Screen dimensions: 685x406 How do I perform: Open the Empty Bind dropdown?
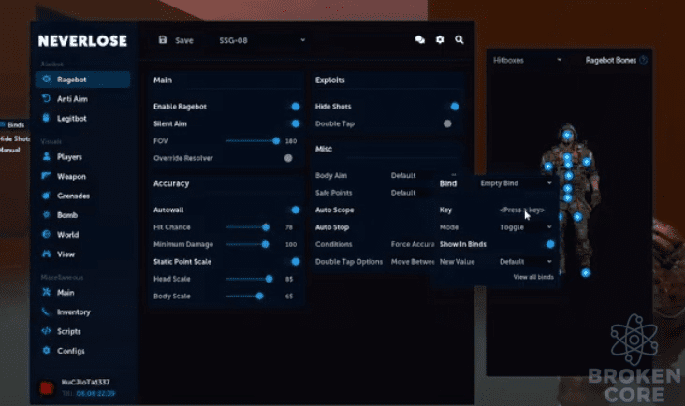(x=517, y=183)
